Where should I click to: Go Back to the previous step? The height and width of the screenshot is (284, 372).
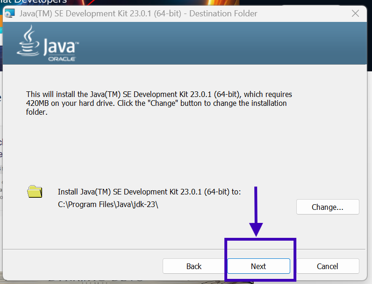click(194, 266)
